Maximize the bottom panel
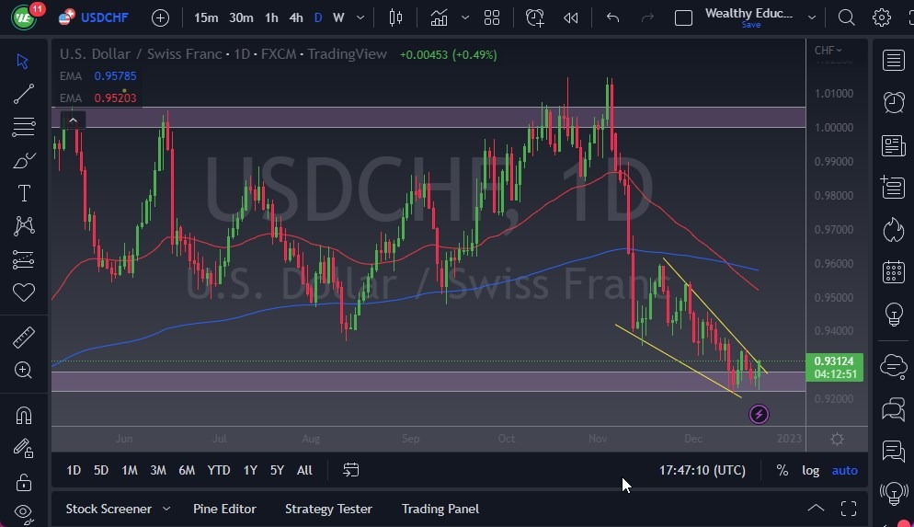The width and height of the screenshot is (914, 527). coord(849,509)
